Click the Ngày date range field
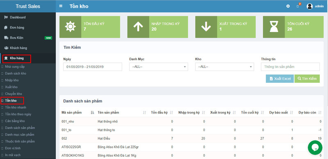The height and width of the screenshot is (159, 328). coord(93,67)
